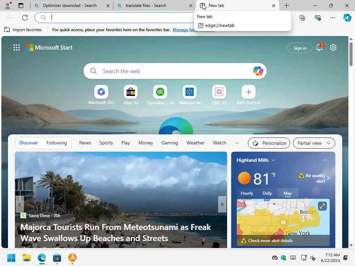
Task: Click Copilot icon in the web search box
Action: tap(258, 71)
